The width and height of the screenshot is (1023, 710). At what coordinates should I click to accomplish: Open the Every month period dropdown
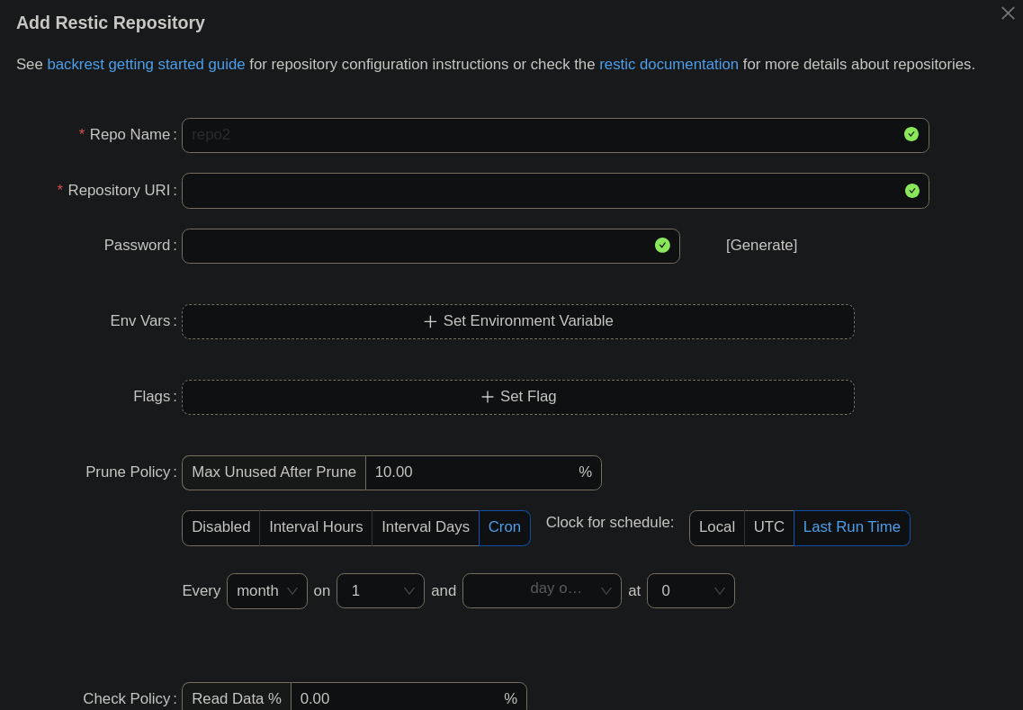267,591
